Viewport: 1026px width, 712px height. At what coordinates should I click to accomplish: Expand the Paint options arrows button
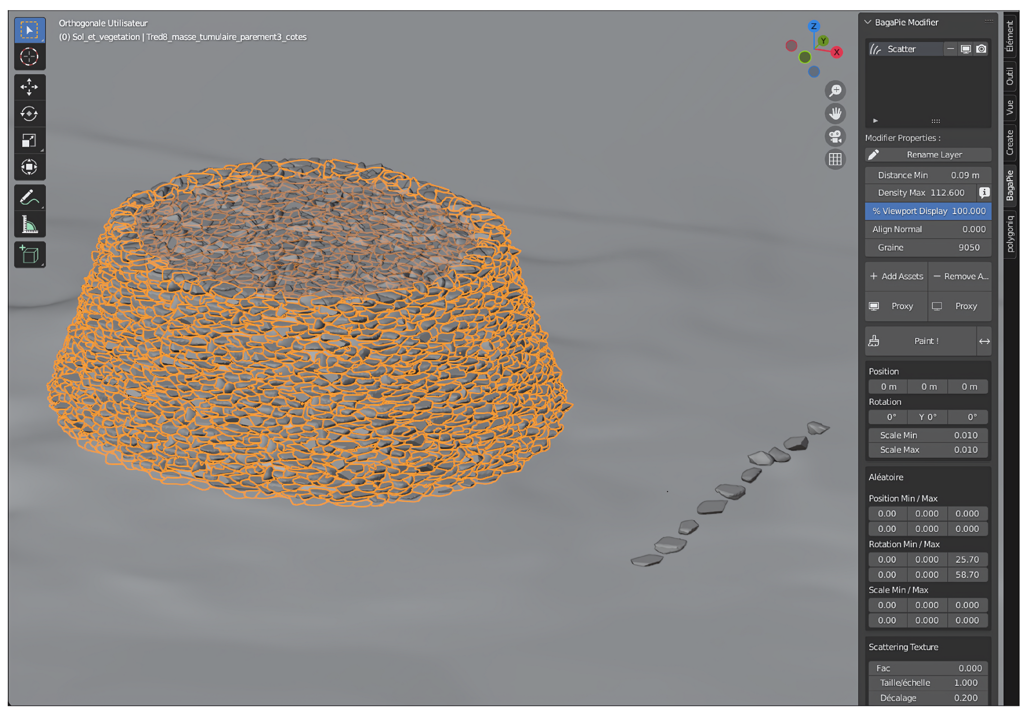pos(984,341)
